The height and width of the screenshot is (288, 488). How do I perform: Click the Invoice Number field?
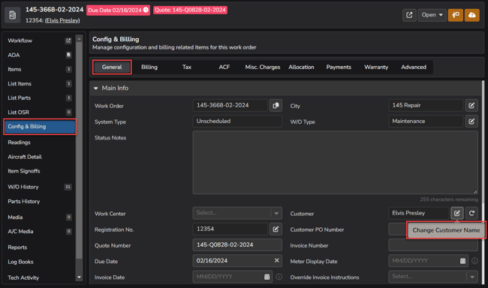pos(433,246)
